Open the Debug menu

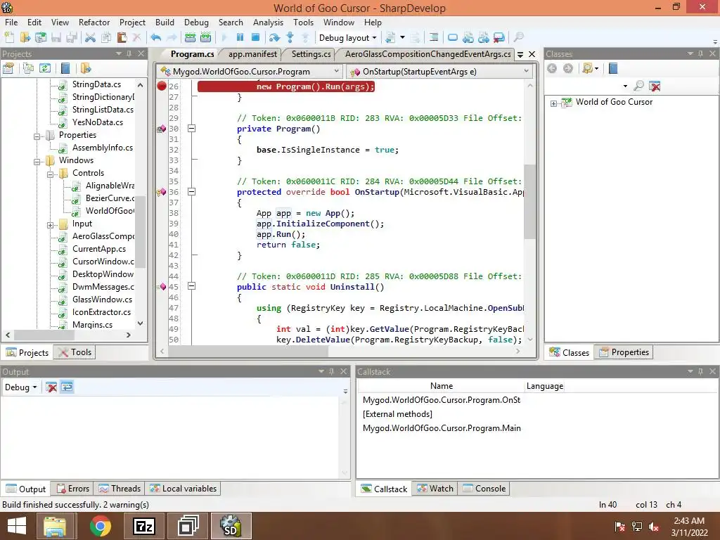(196, 22)
